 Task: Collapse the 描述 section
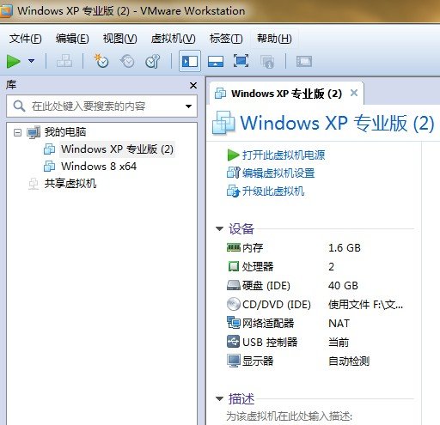(220, 399)
